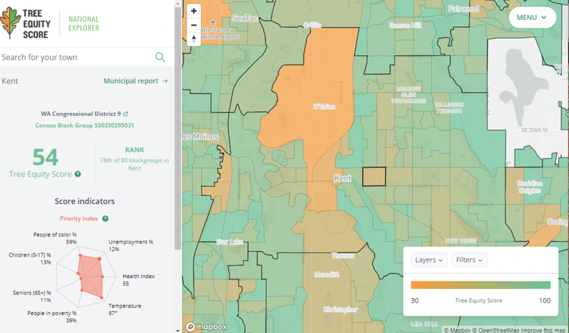Focus the Search for your town field

point(76,57)
